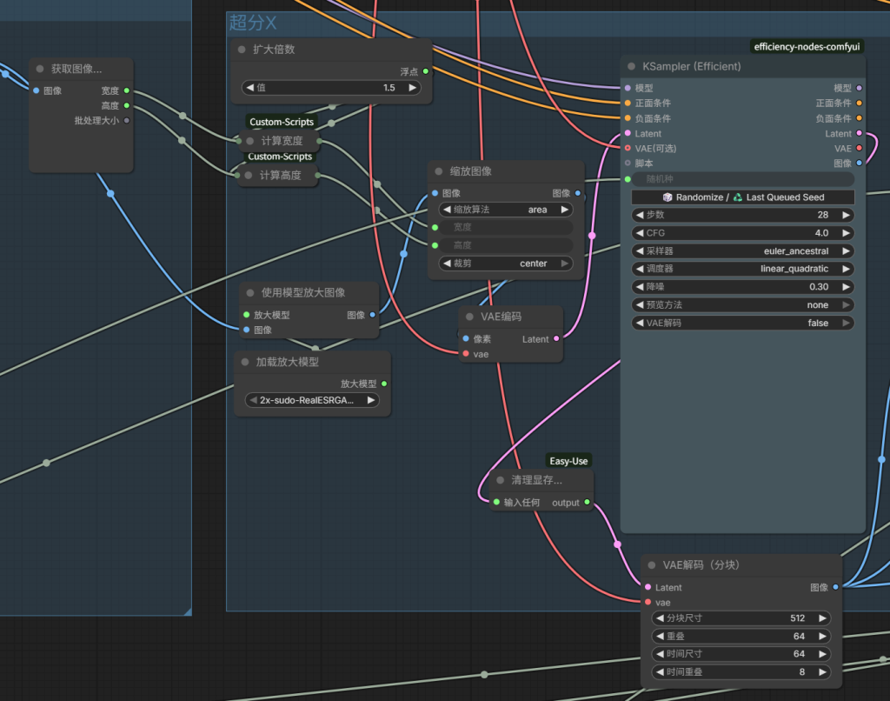Image resolution: width=890 pixels, height=701 pixels.
Task: Collapse the 加载放大模型 node via its title dot
Action: [x=245, y=363]
